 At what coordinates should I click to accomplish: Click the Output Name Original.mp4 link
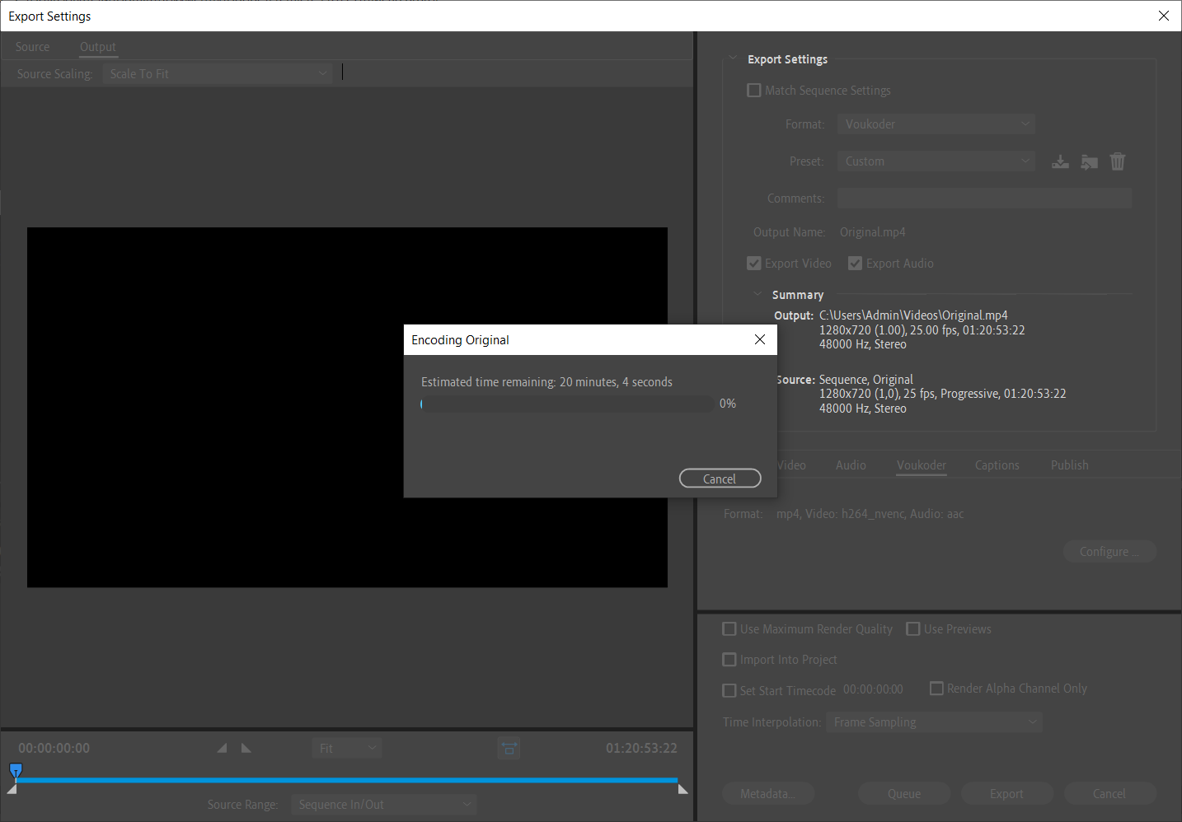pos(872,232)
